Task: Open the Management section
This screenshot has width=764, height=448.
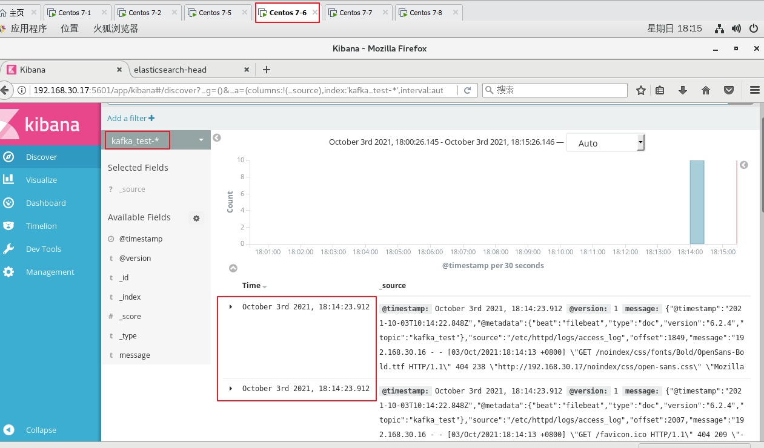Action: (x=50, y=272)
